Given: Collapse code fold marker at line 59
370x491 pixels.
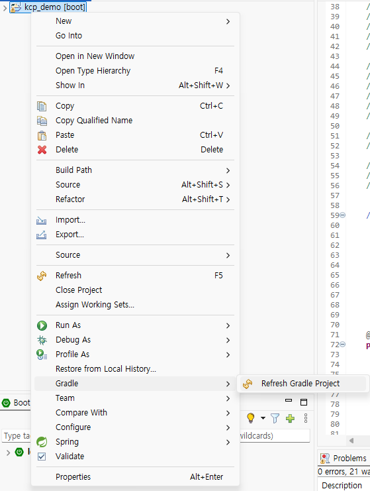Looking at the screenshot, I should 343,215.
